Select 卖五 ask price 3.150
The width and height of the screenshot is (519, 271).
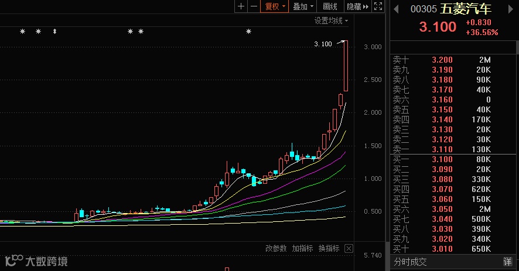click(x=442, y=109)
